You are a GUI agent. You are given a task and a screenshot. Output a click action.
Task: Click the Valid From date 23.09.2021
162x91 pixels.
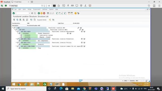(76, 23)
